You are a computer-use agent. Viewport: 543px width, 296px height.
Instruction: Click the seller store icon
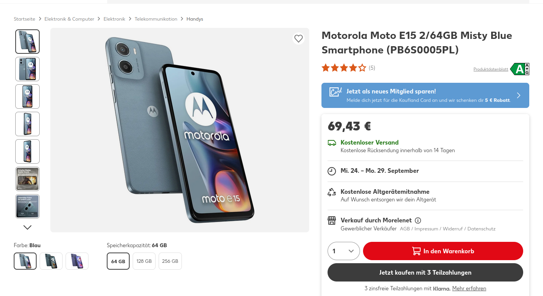(332, 220)
